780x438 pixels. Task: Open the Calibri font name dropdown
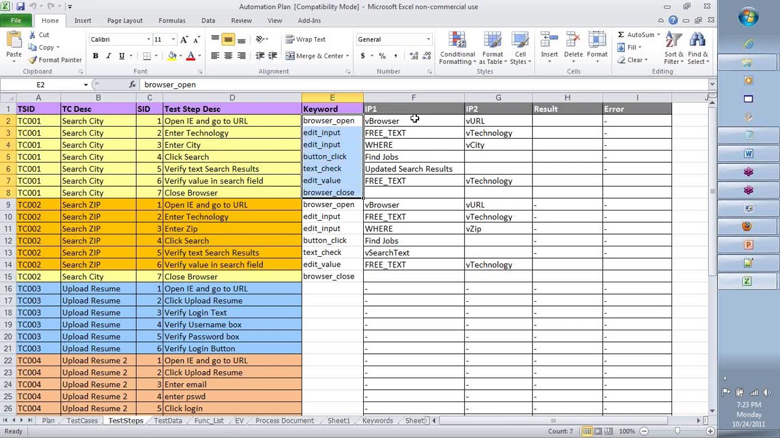148,40
